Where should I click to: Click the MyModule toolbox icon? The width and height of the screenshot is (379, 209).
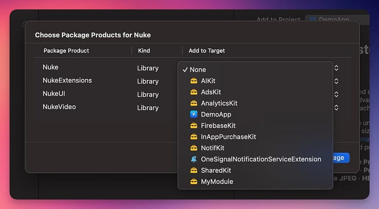pos(194,182)
